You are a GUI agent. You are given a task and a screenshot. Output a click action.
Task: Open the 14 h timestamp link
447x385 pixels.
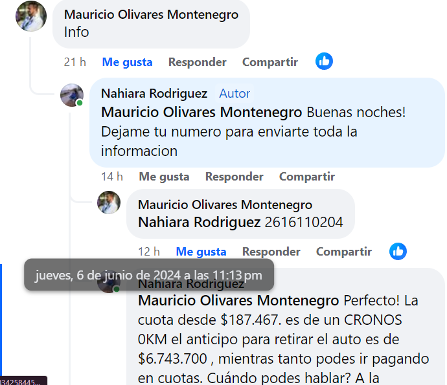(x=112, y=177)
